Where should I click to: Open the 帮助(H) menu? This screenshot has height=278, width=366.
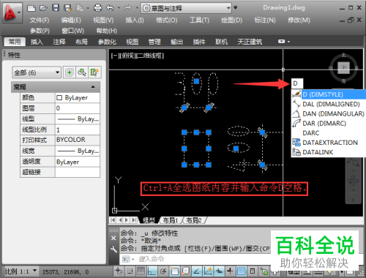tap(107, 31)
